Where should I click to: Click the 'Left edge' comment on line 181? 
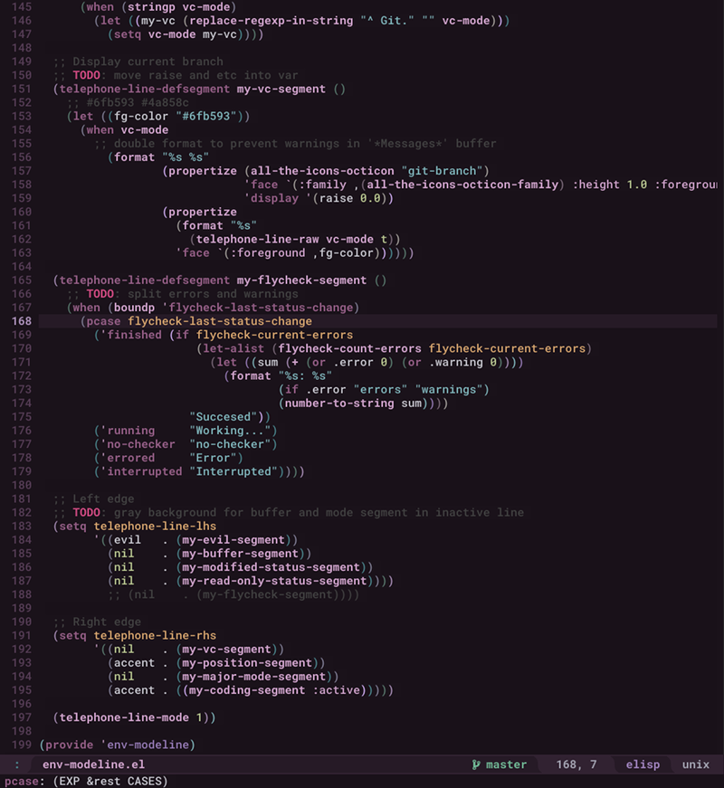pyautogui.click(x=103, y=498)
